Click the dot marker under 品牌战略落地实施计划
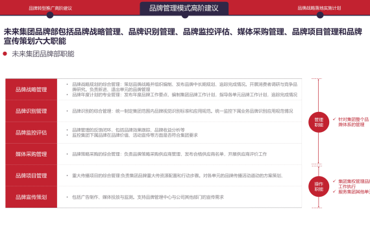The image size is (370, 233). pos(320,15)
